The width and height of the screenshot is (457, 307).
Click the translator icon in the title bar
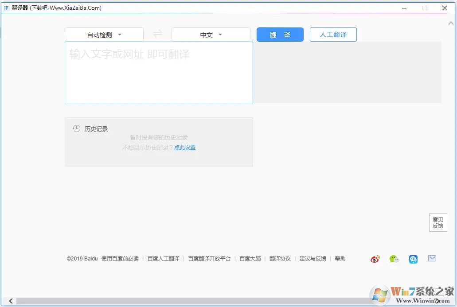coord(6,8)
